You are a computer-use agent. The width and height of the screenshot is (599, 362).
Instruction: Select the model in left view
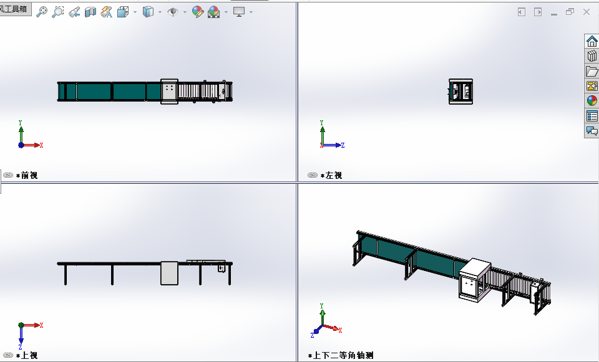point(460,92)
